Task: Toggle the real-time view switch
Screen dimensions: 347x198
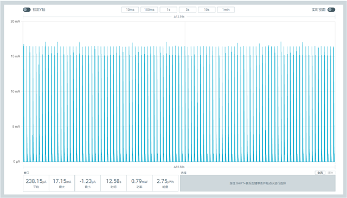Action: (x=331, y=10)
